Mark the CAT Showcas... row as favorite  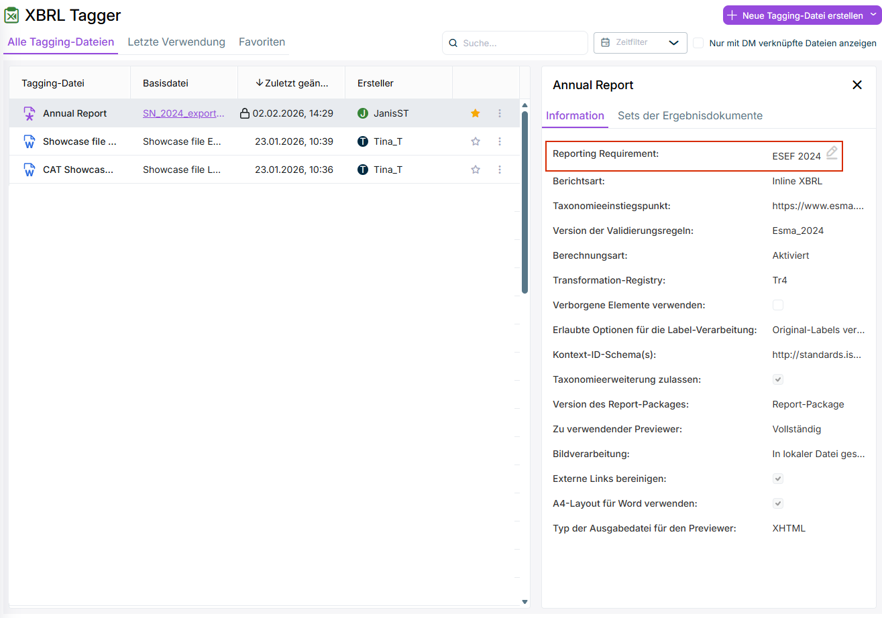476,170
